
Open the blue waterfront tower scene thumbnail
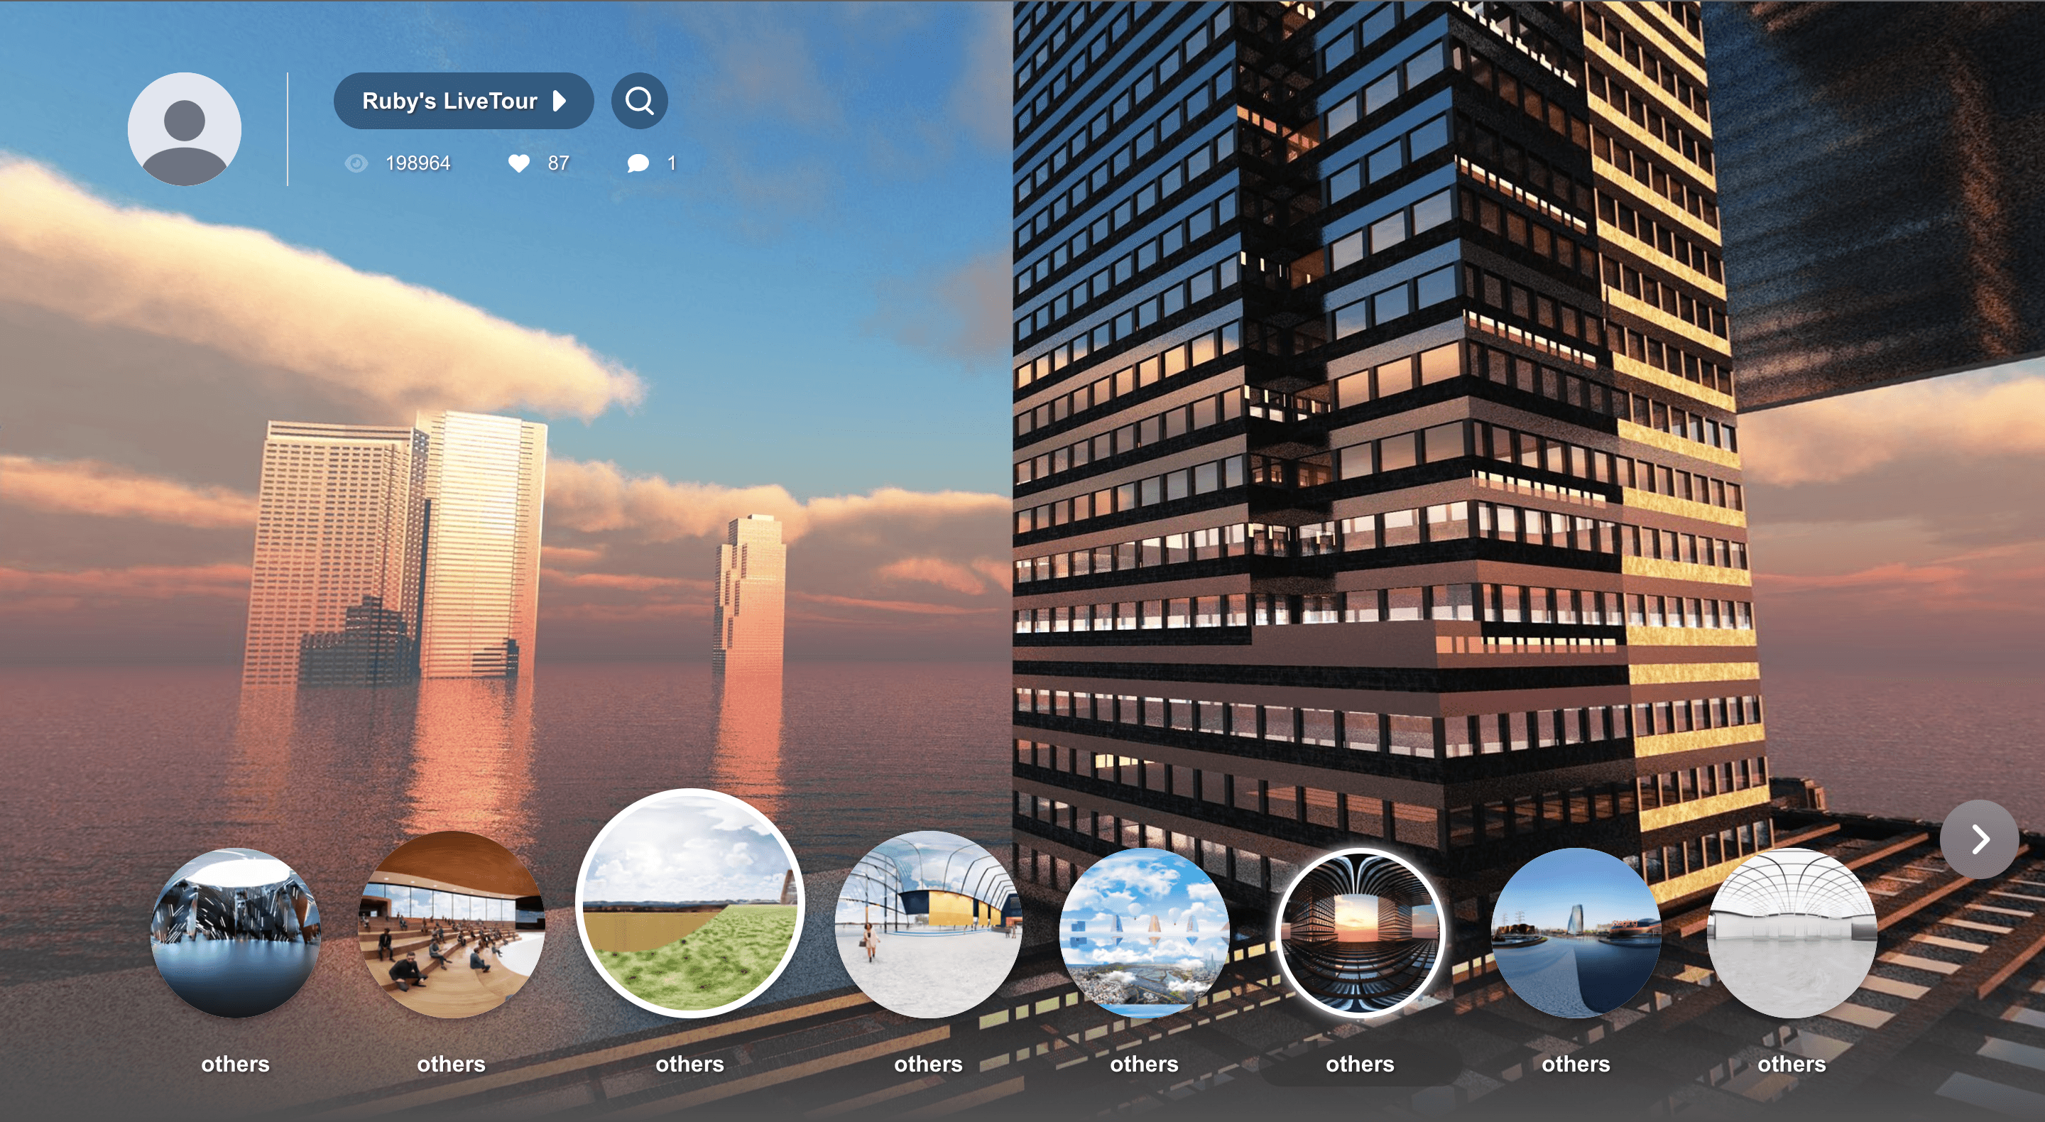point(1576,932)
